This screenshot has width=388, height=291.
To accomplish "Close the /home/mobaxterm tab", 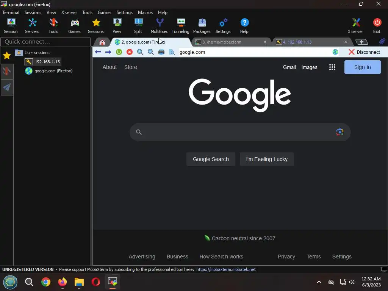I will pyautogui.click(x=265, y=42).
